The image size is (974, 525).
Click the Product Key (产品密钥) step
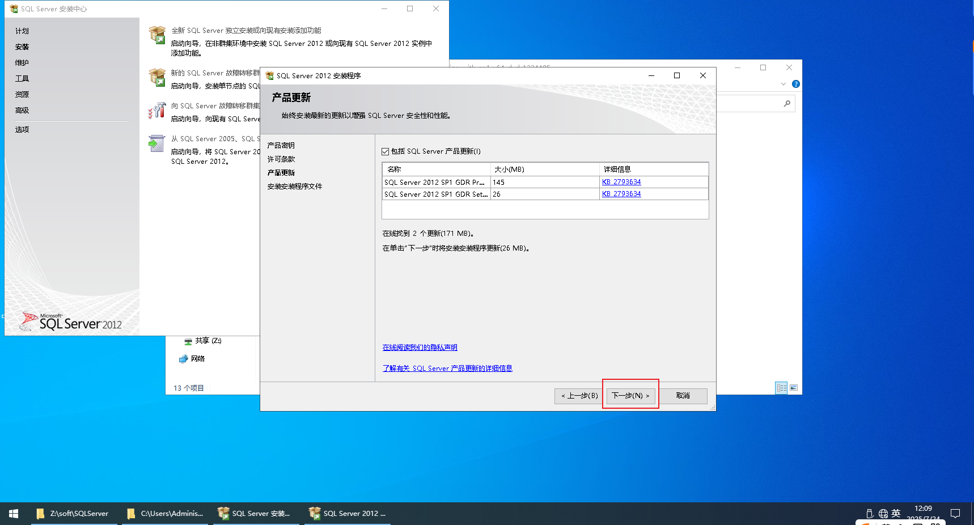[281, 146]
